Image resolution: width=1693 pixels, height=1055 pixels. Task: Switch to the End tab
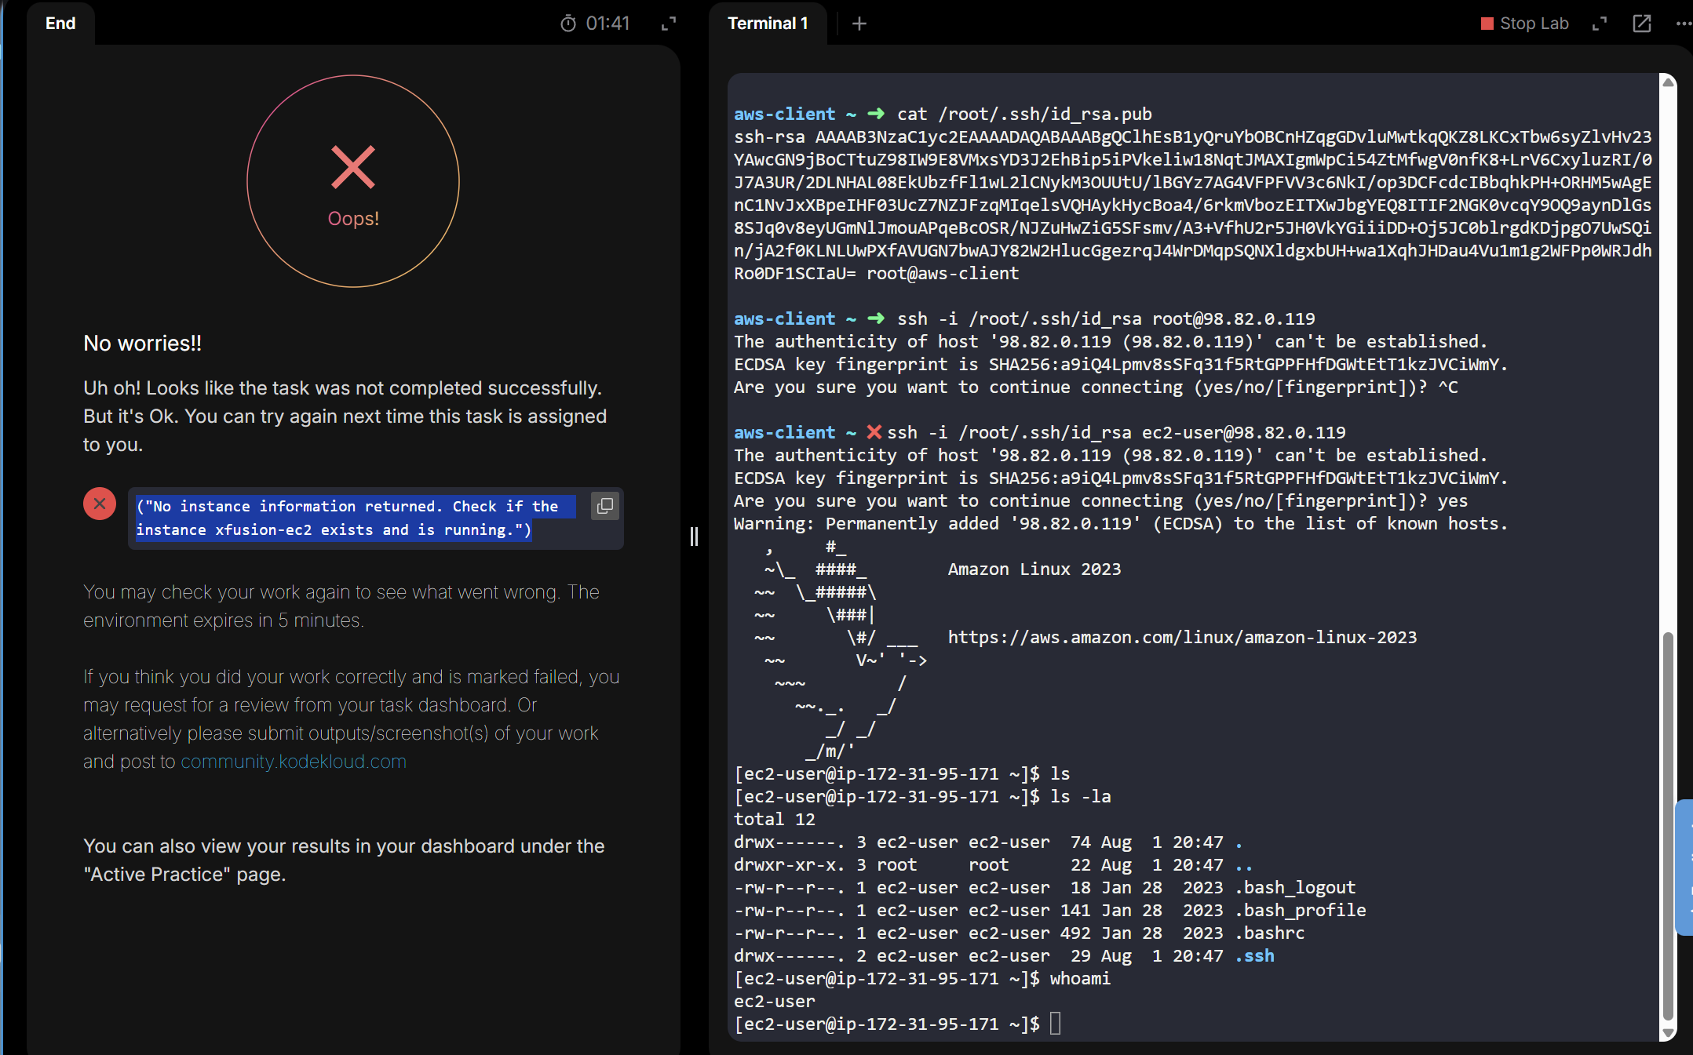click(x=60, y=24)
